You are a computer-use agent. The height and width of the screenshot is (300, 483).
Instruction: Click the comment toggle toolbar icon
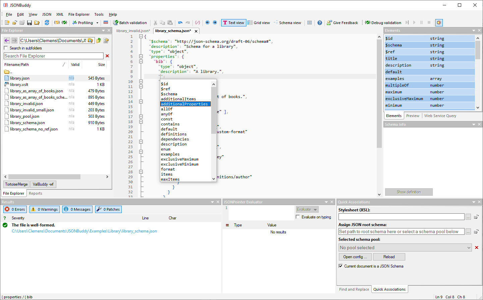(x=106, y=22)
